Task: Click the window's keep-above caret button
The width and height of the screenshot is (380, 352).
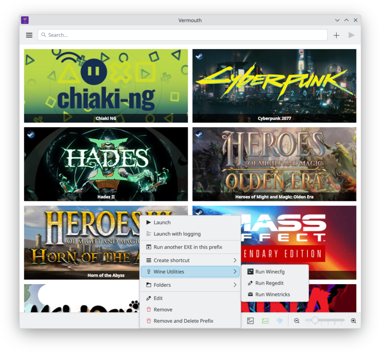Action: pyautogui.click(x=346, y=20)
